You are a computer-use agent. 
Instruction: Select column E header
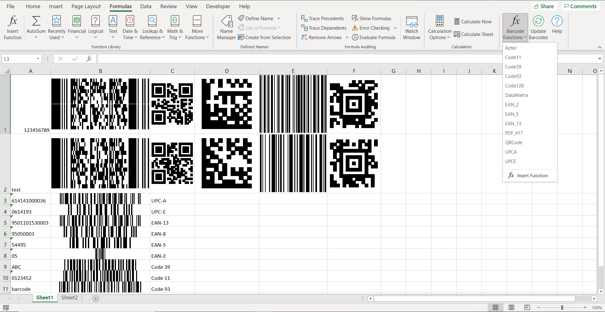pyautogui.click(x=293, y=71)
